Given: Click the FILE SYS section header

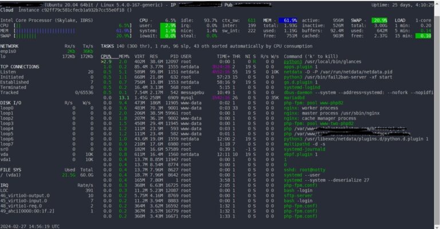Looking at the screenshot, I should (10, 170).
